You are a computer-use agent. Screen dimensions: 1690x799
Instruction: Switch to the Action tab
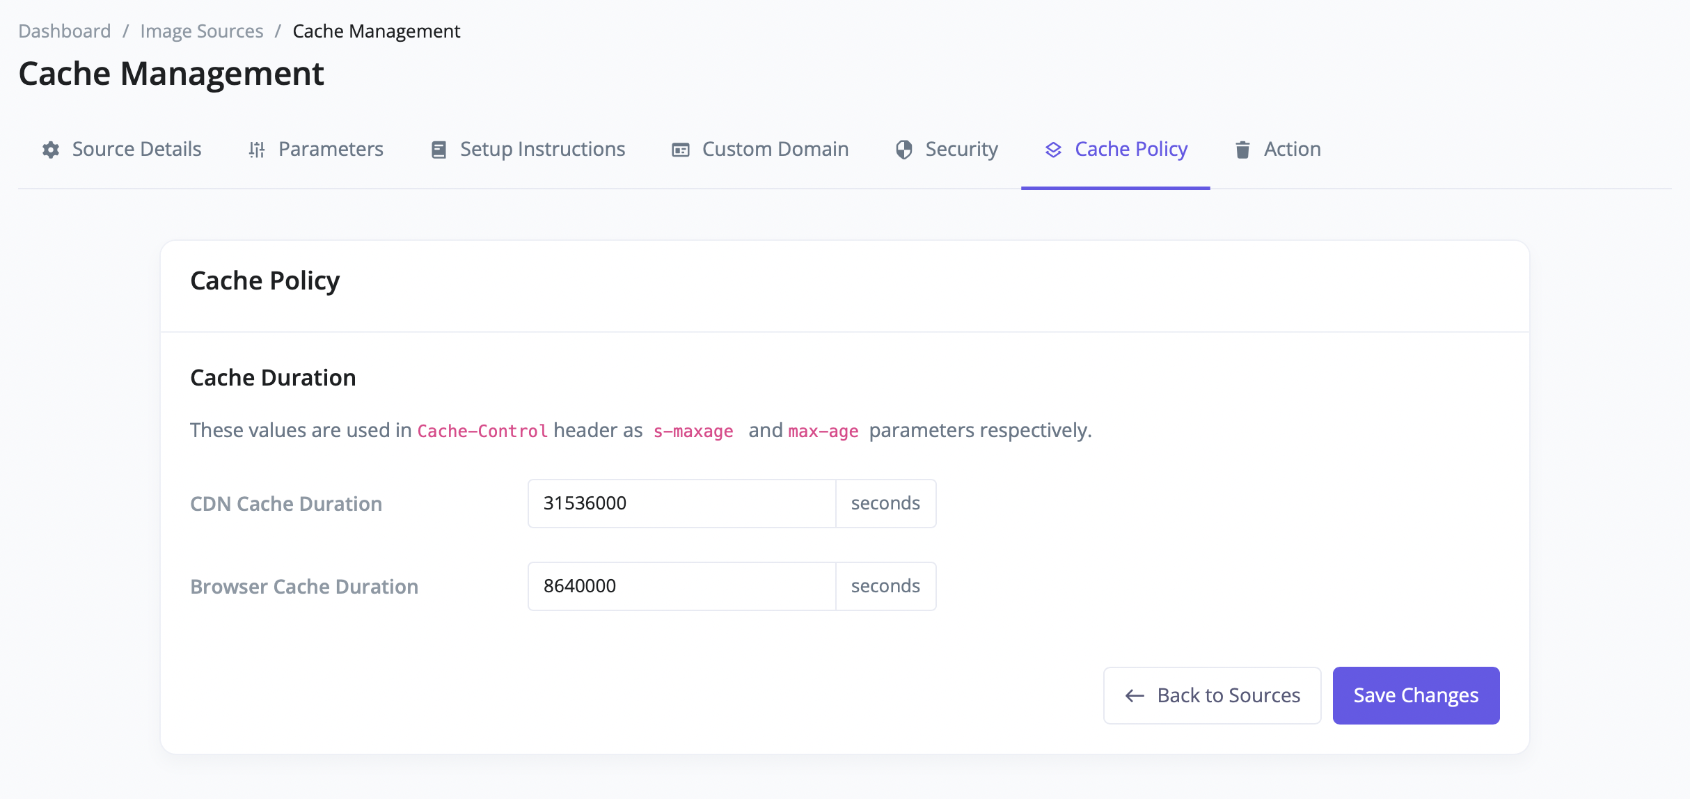click(1292, 150)
